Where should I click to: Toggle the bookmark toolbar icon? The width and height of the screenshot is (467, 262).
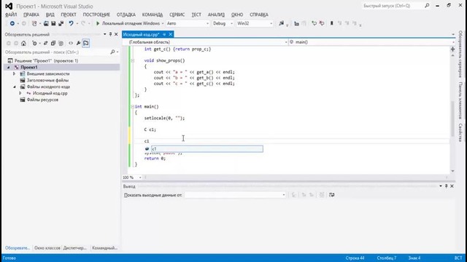click(331, 23)
